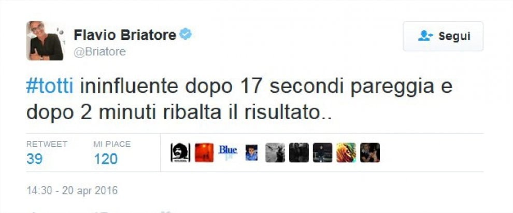Open the small blue-shirt avatar

(x=251, y=153)
